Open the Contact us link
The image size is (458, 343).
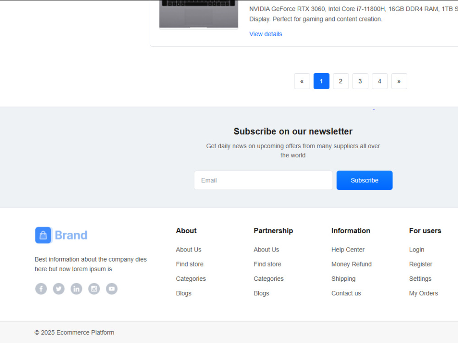[346, 294]
